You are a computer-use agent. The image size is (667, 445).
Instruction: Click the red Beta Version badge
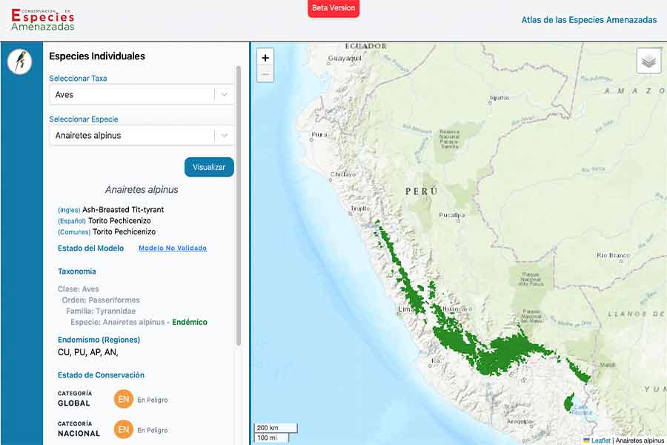pyautogui.click(x=333, y=9)
